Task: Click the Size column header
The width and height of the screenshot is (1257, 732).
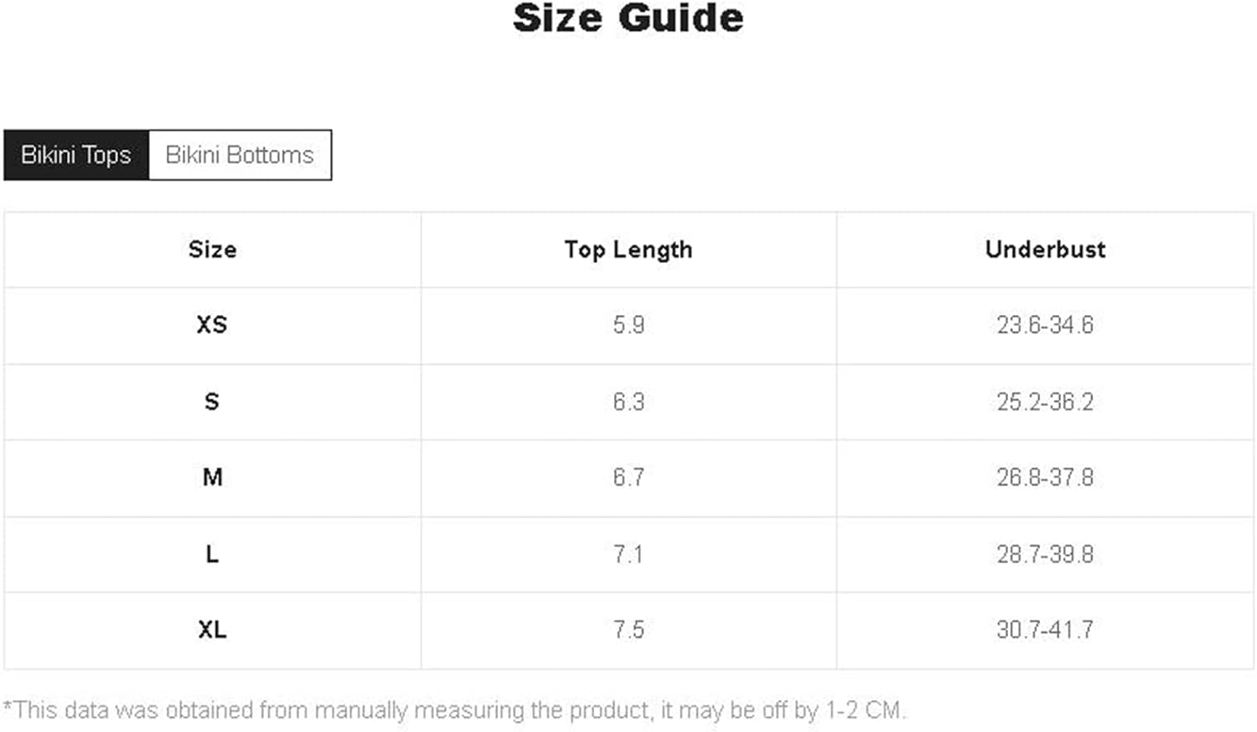Action: 212,250
